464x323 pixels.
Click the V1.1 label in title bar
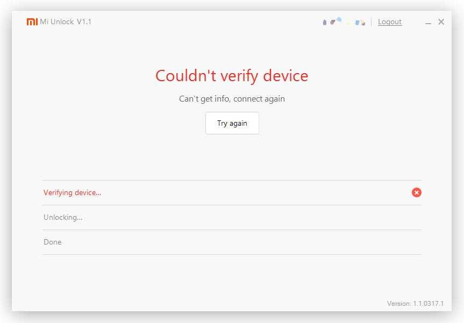coord(84,22)
